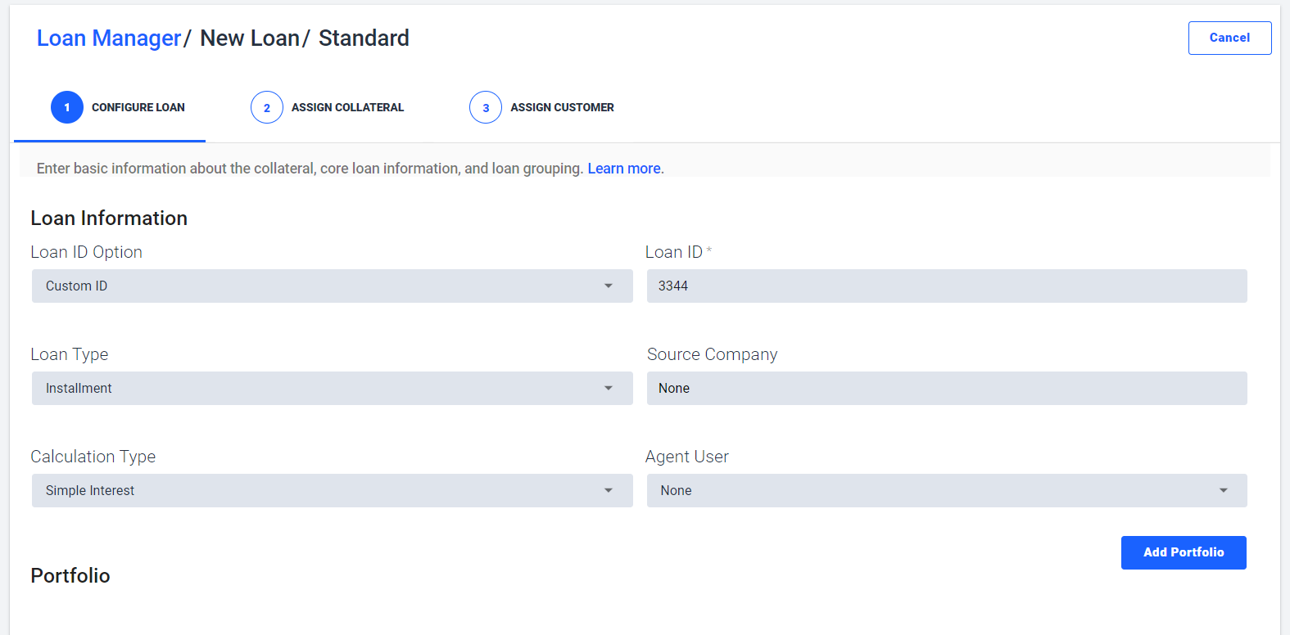This screenshot has width=1290, height=635.
Task: Cancel the new loan
Action: click(x=1229, y=38)
